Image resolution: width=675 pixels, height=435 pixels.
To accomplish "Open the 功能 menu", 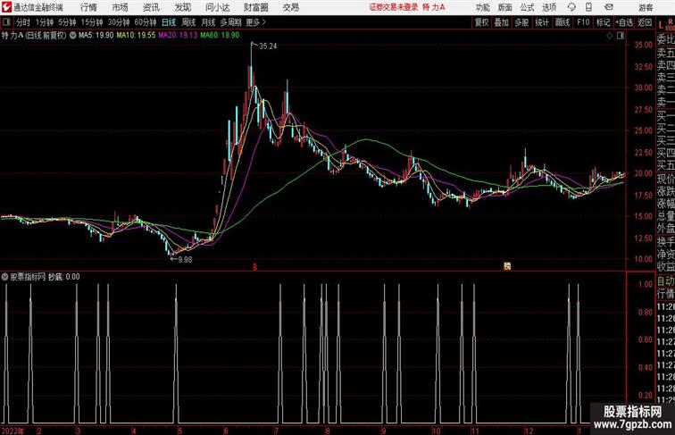I will 482,7.
